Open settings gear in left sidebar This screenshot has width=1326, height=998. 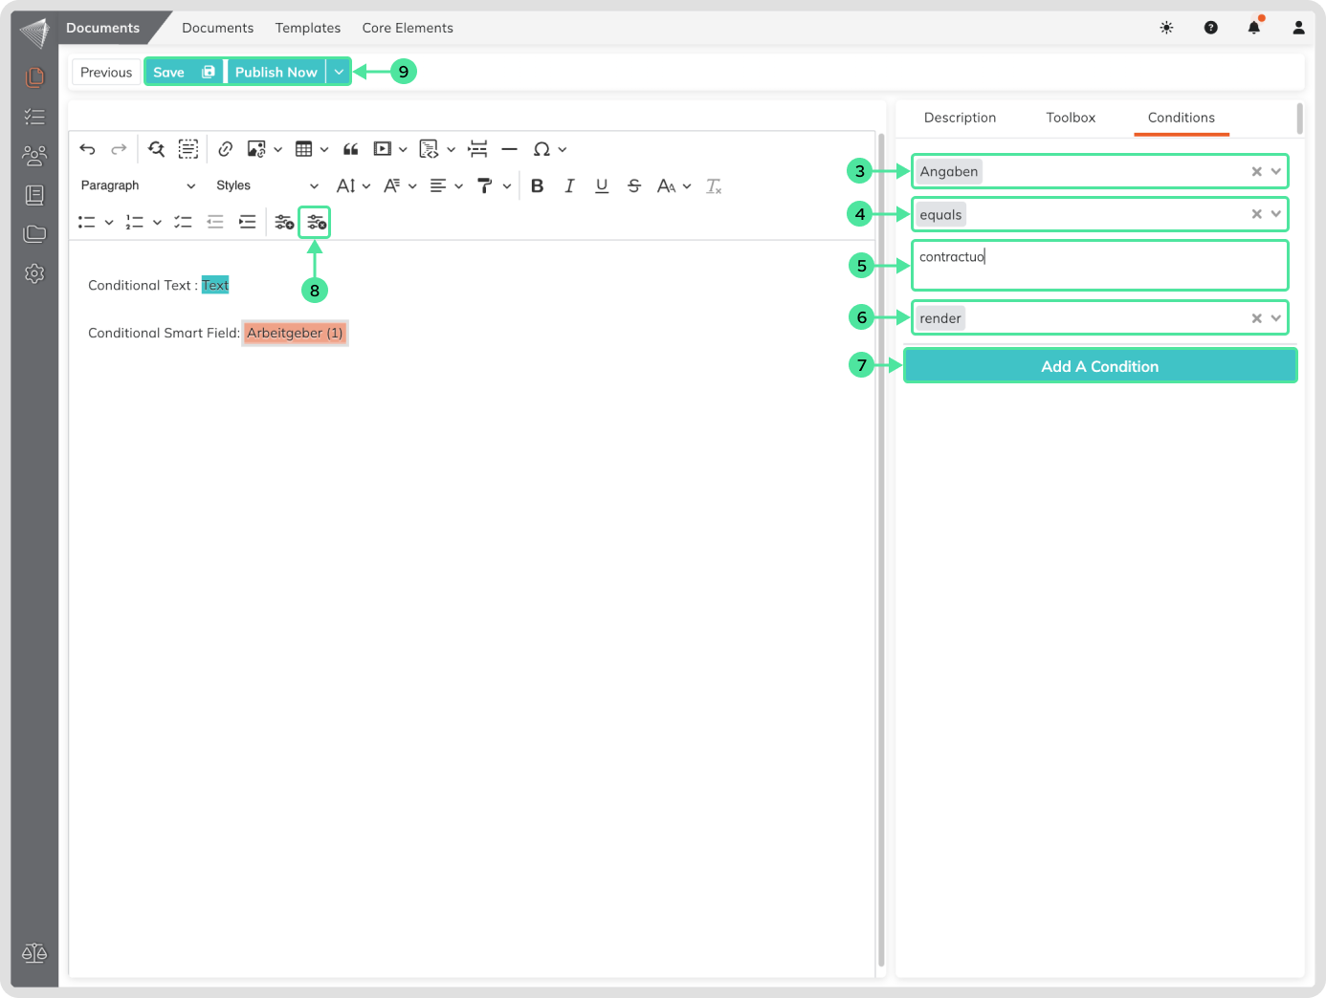coord(34,273)
